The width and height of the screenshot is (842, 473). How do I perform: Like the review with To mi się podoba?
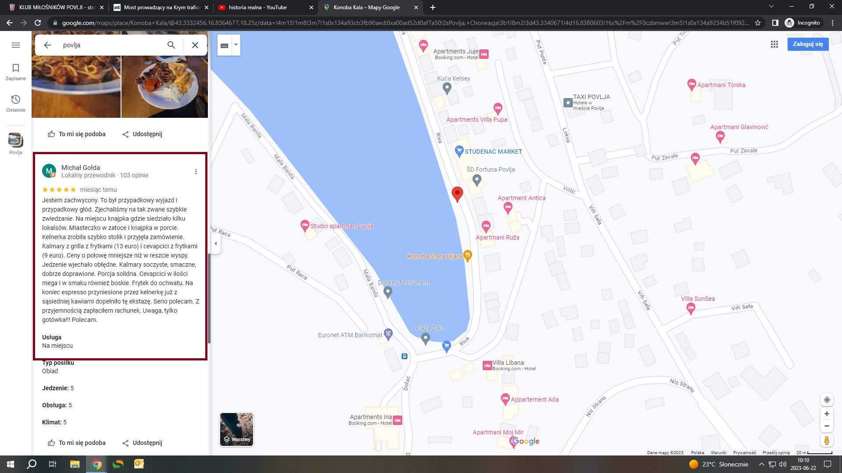point(77,443)
